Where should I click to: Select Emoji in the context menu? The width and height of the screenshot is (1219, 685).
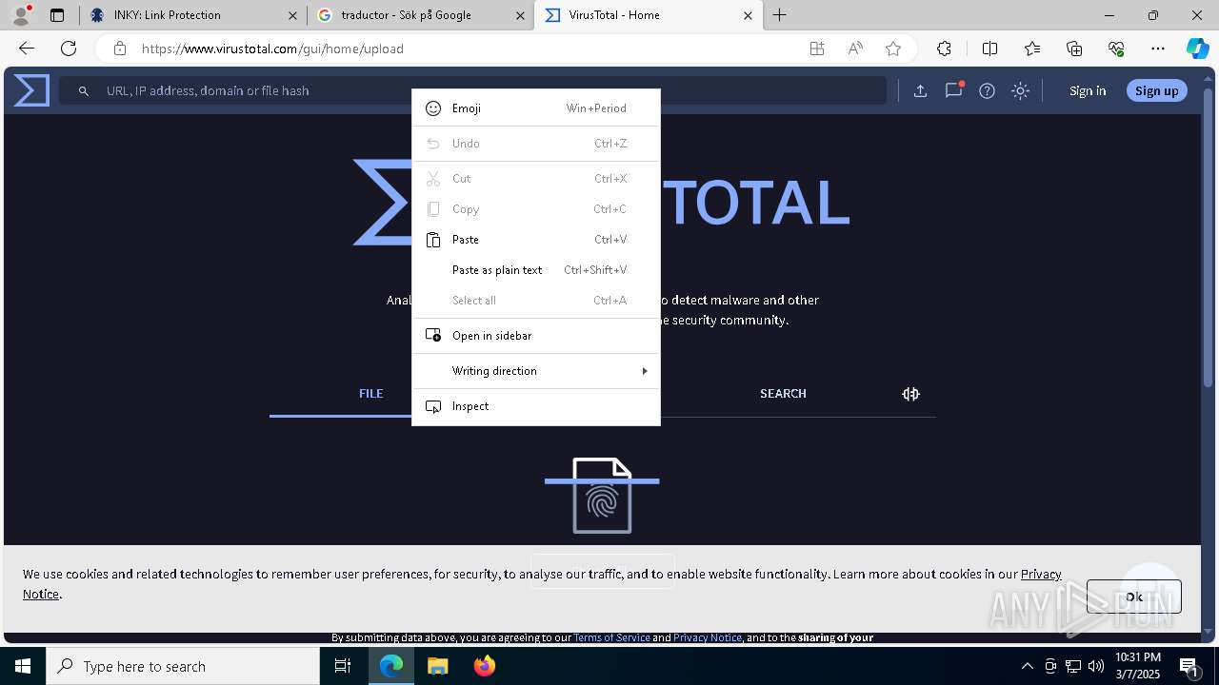point(536,108)
